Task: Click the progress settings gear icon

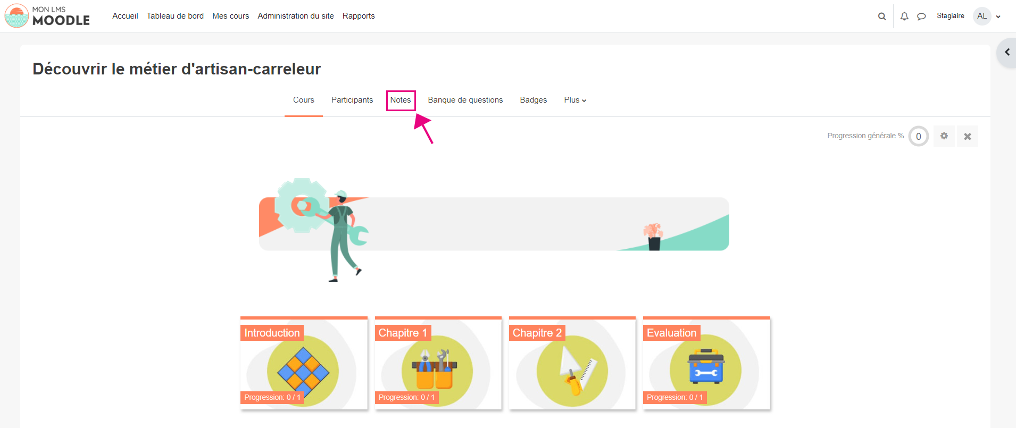Action: point(944,136)
